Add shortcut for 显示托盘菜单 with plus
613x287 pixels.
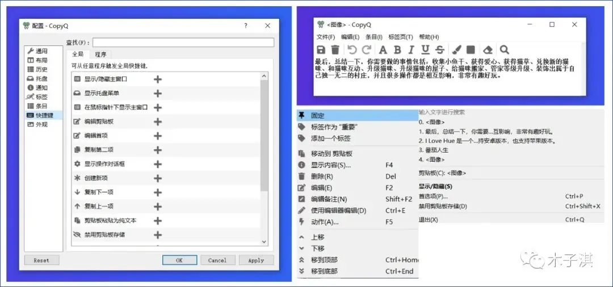coord(158,94)
